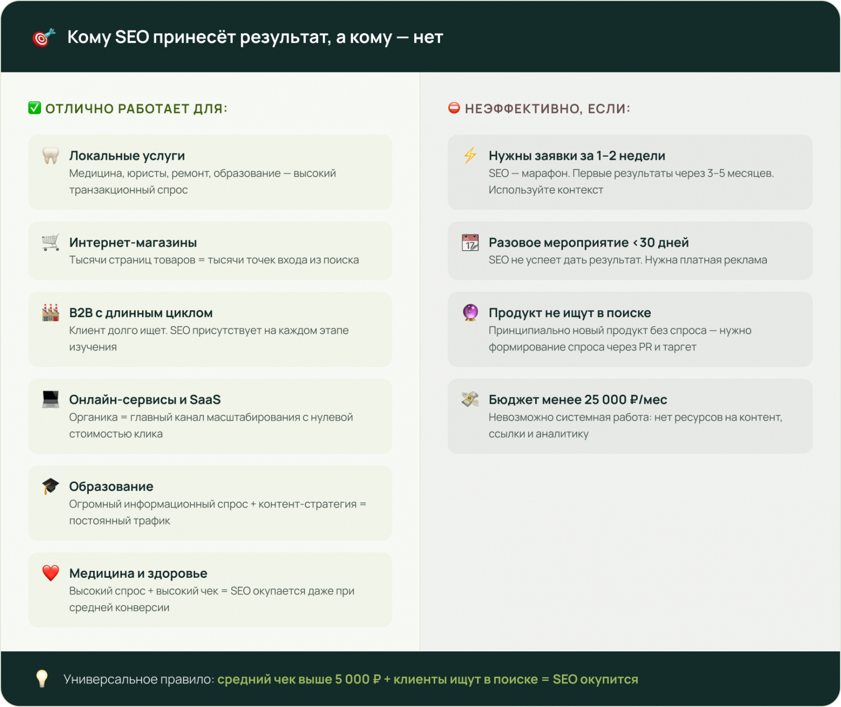Click the laptop icon beside Онлайн-сервисы
The width and height of the screenshot is (841, 707).
(50, 399)
